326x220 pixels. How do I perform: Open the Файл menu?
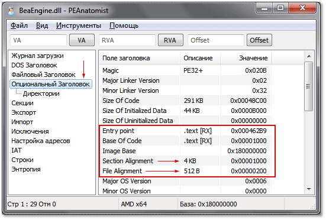(19, 25)
